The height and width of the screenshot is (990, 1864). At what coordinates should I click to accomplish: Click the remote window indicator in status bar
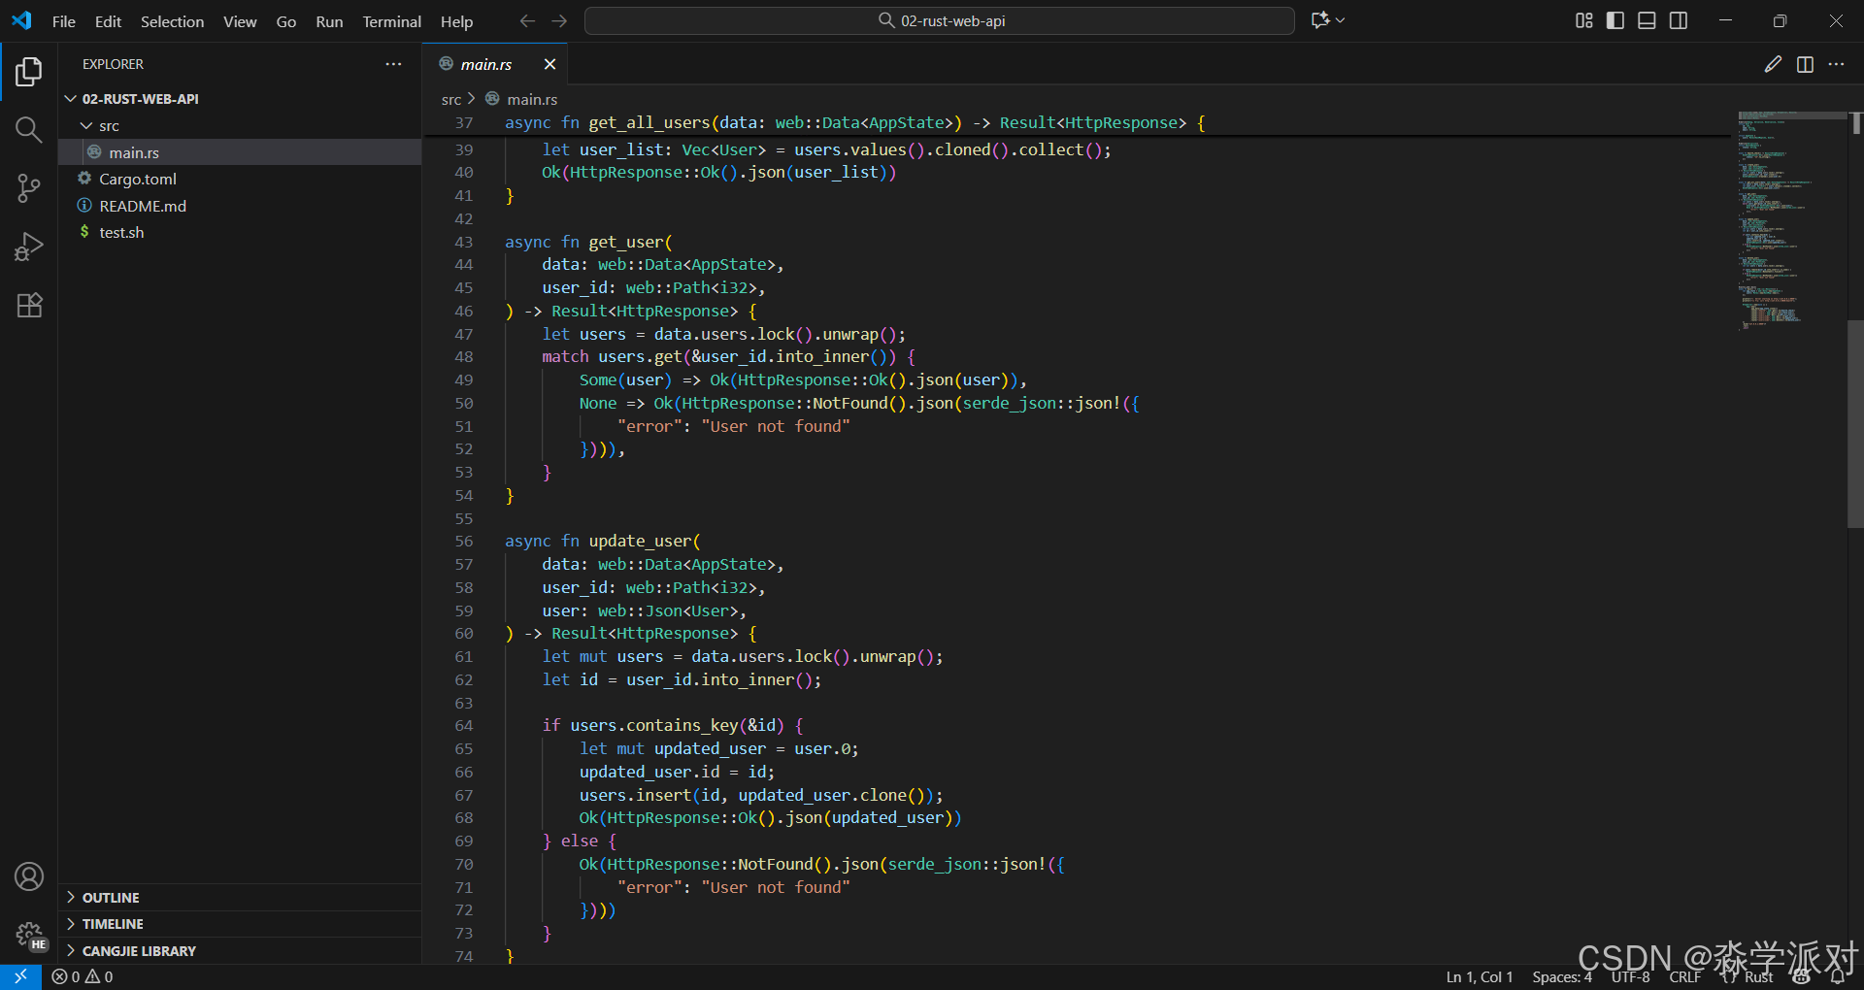pos(20,976)
